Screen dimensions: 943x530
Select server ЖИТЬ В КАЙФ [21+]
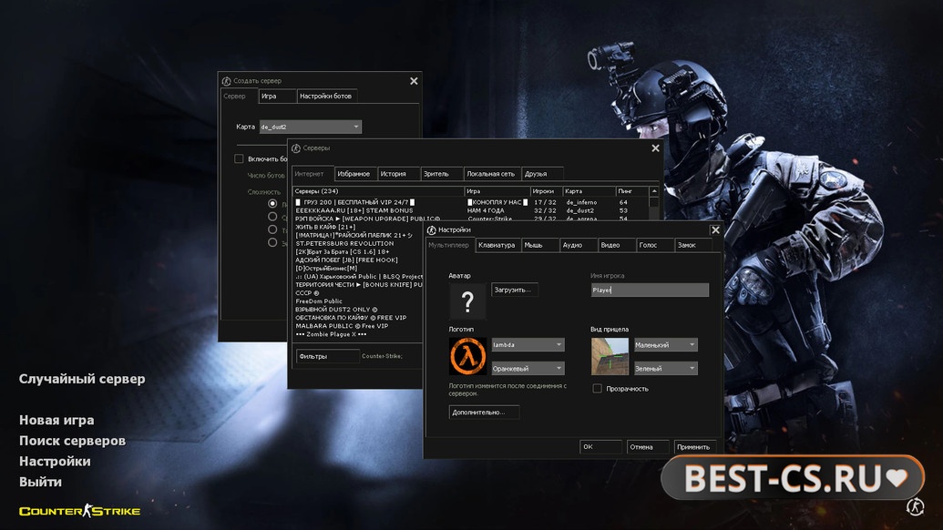[325, 227]
